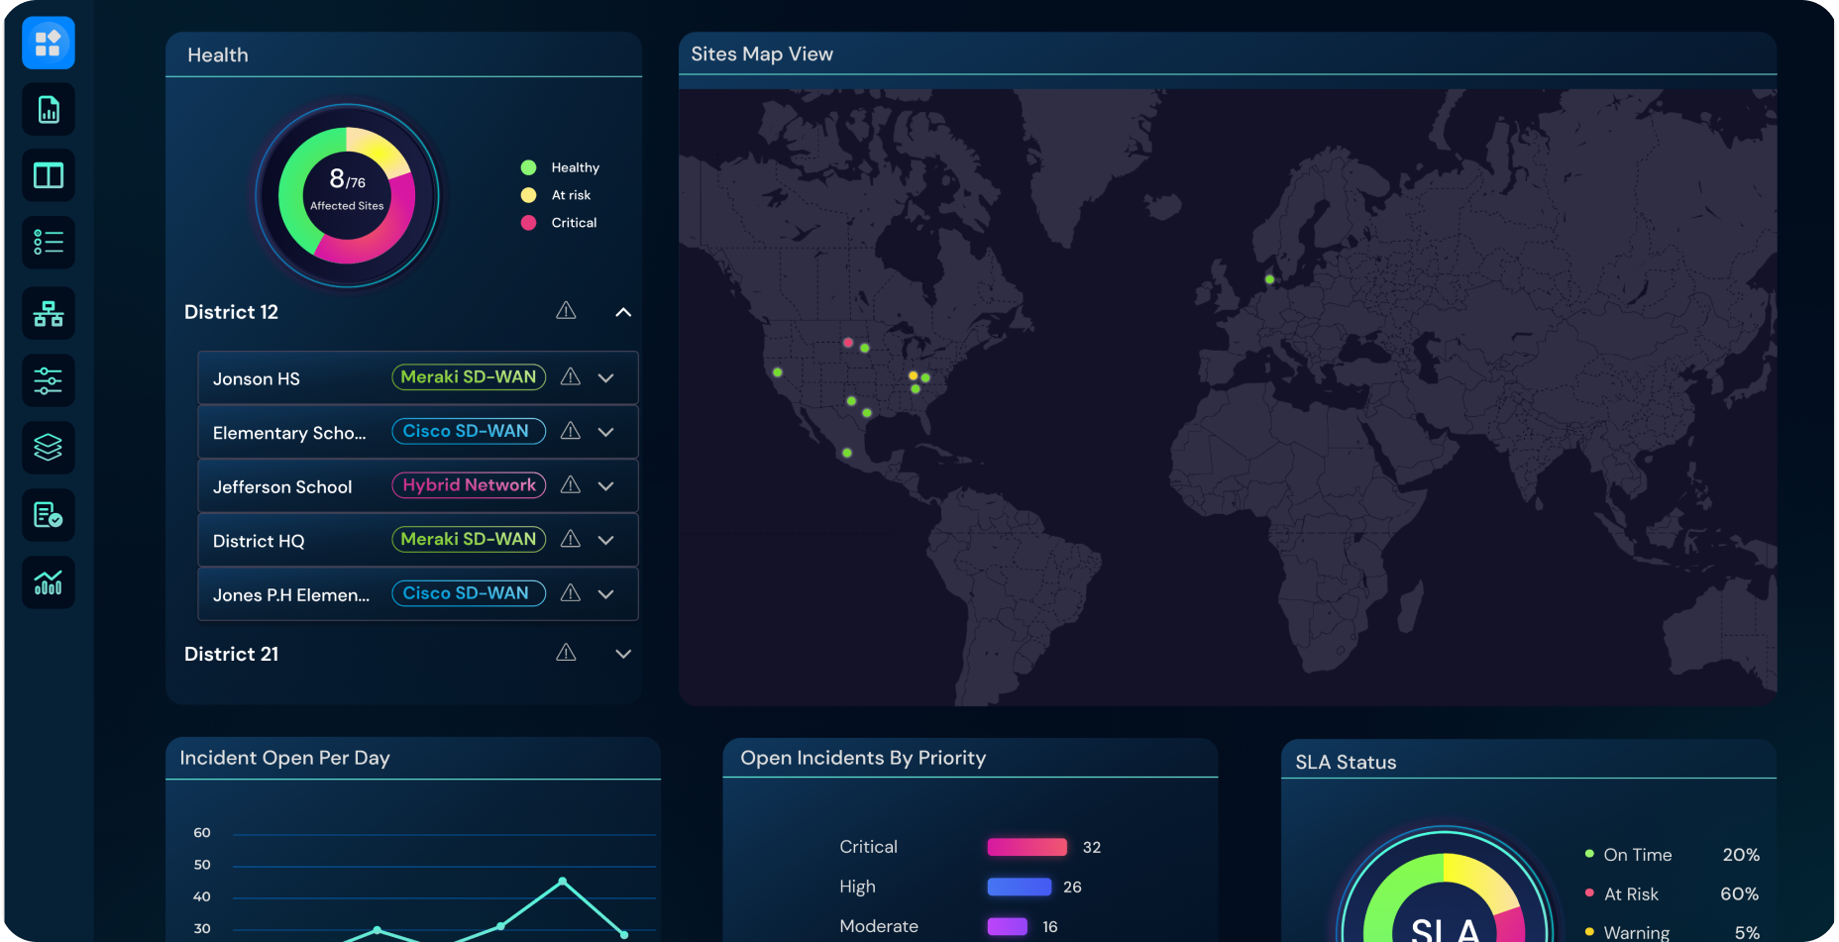The image size is (1839, 942).
Task: Click District HQ warning triangle icon
Action: (x=571, y=539)
